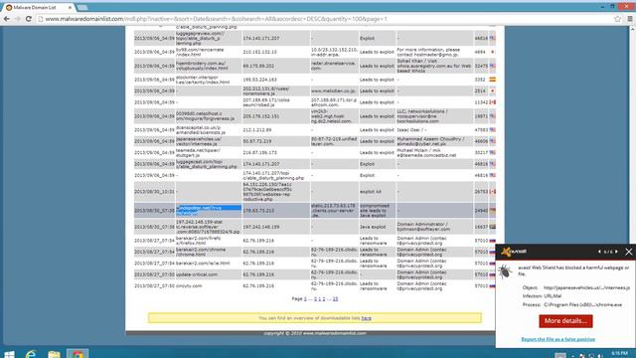Click the US flag in teameda.net row
Screen dimensions: 636x358
point(492,152)
